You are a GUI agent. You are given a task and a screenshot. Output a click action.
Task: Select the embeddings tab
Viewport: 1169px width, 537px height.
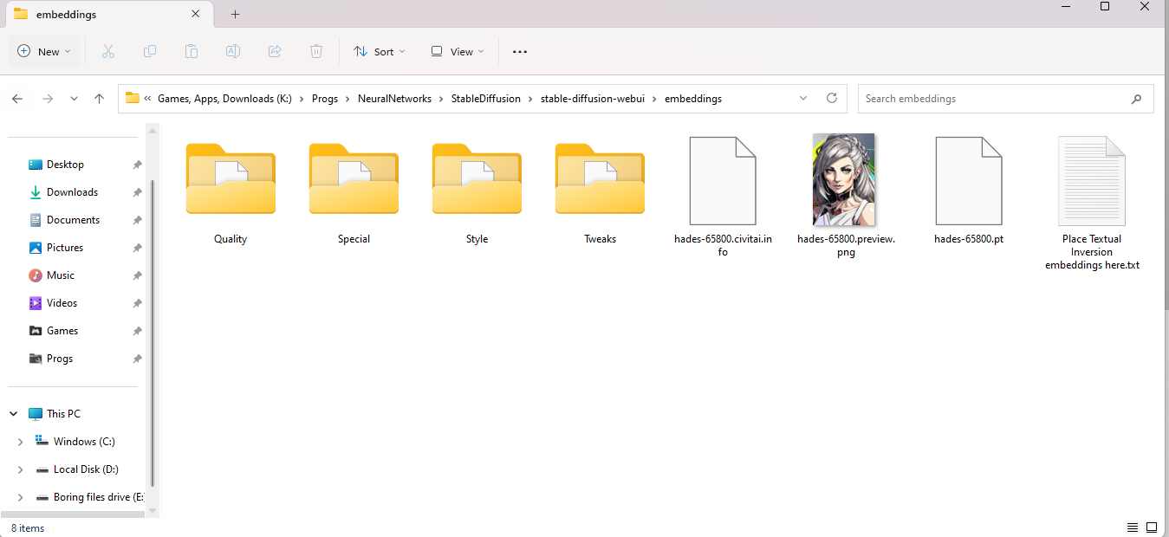pos(108,15)
